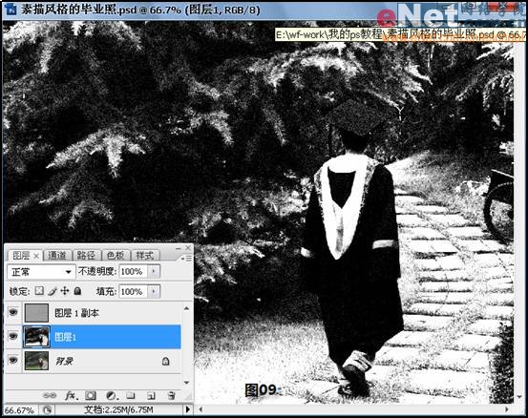
Task: Hide the 图层1 layer
Action: tap(13, 336)
